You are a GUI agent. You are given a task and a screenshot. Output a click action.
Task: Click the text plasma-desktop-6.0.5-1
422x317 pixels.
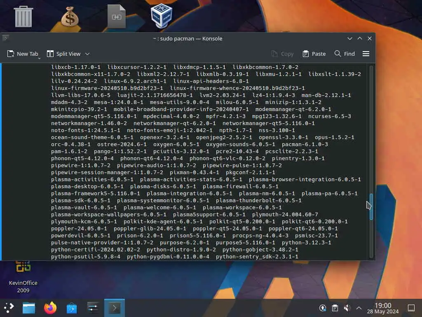[87, 186]
